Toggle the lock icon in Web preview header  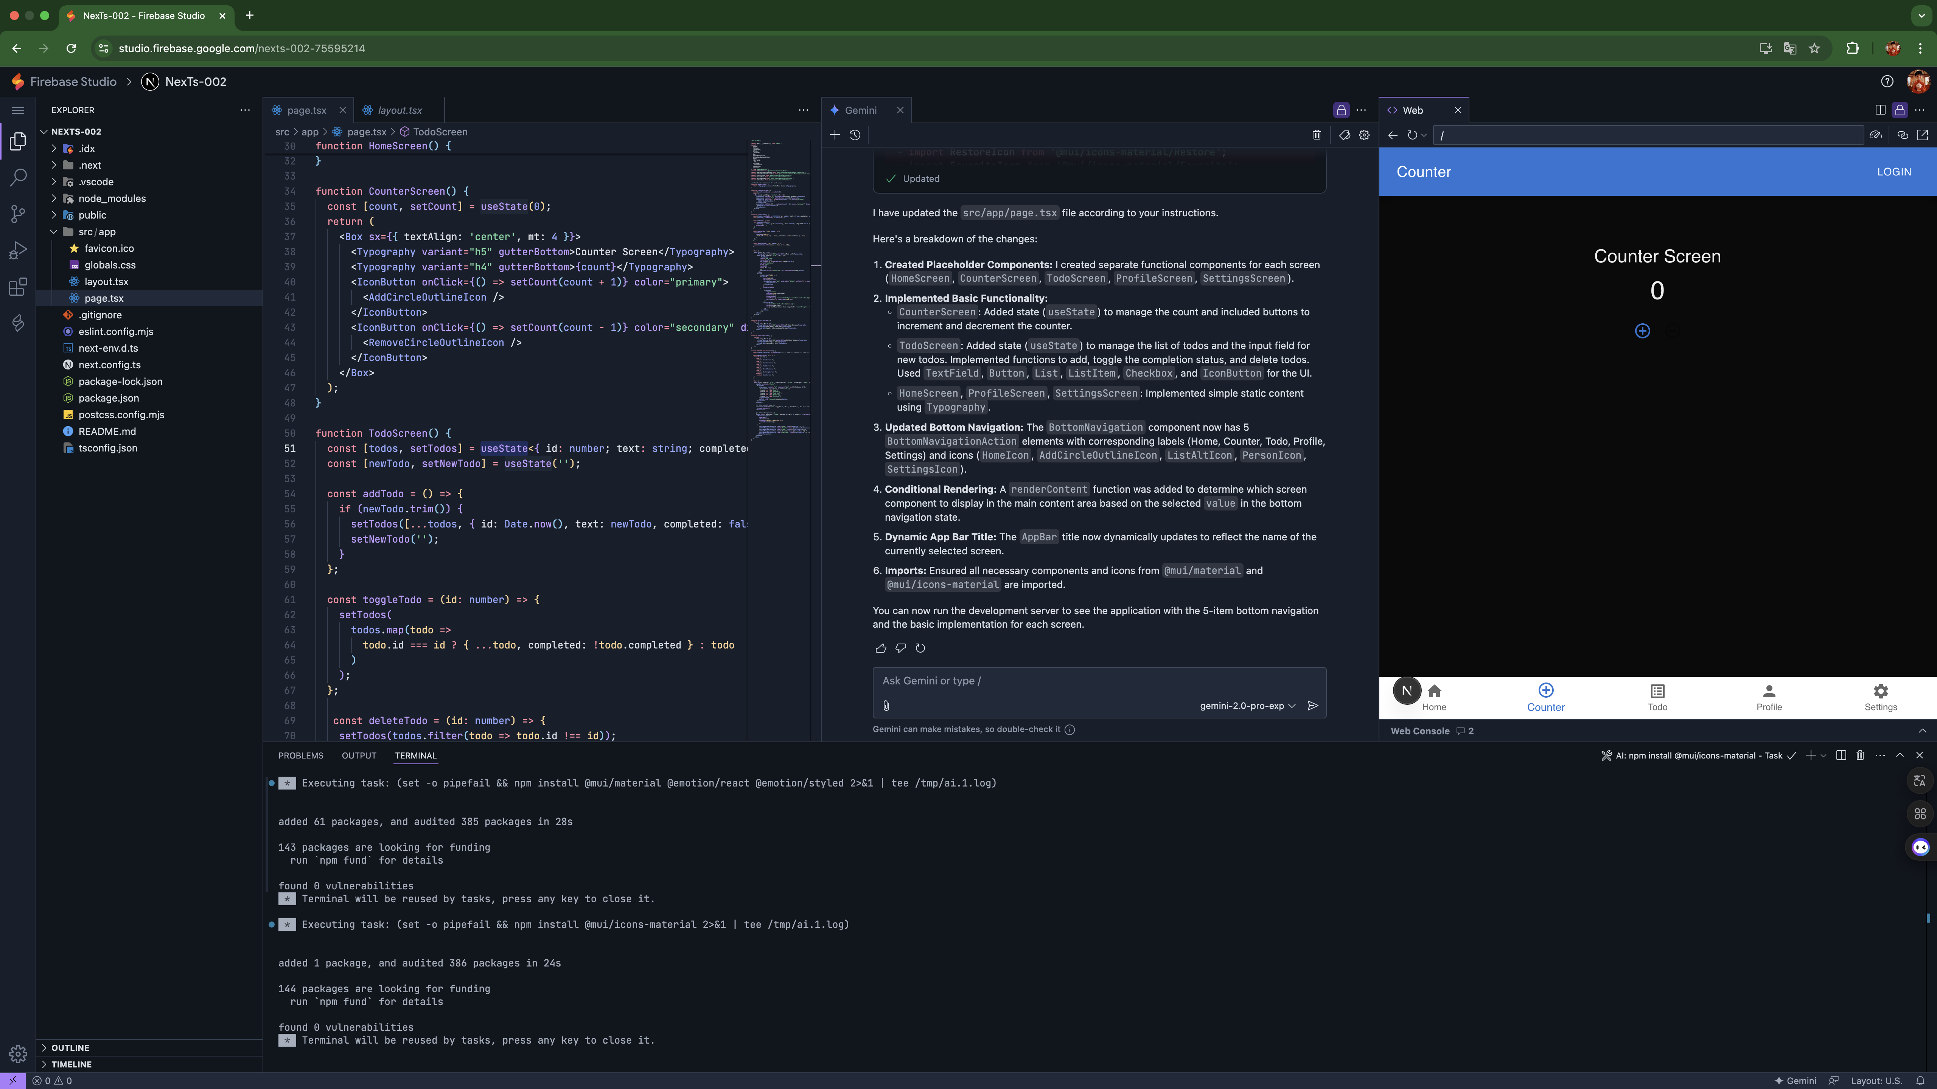(x=1900, y=110)
